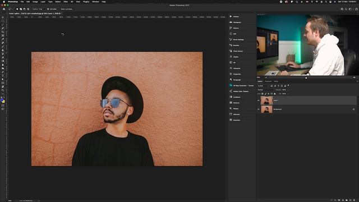Open the Clone Source panel
The height and width of the screenshot is (202, 359).
pyautogui.click(x=236, y=51)
